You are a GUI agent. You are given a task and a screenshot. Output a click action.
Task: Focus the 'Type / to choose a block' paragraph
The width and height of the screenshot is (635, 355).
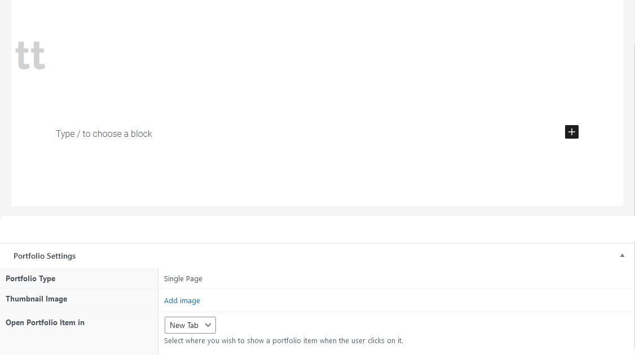(104, 134)
